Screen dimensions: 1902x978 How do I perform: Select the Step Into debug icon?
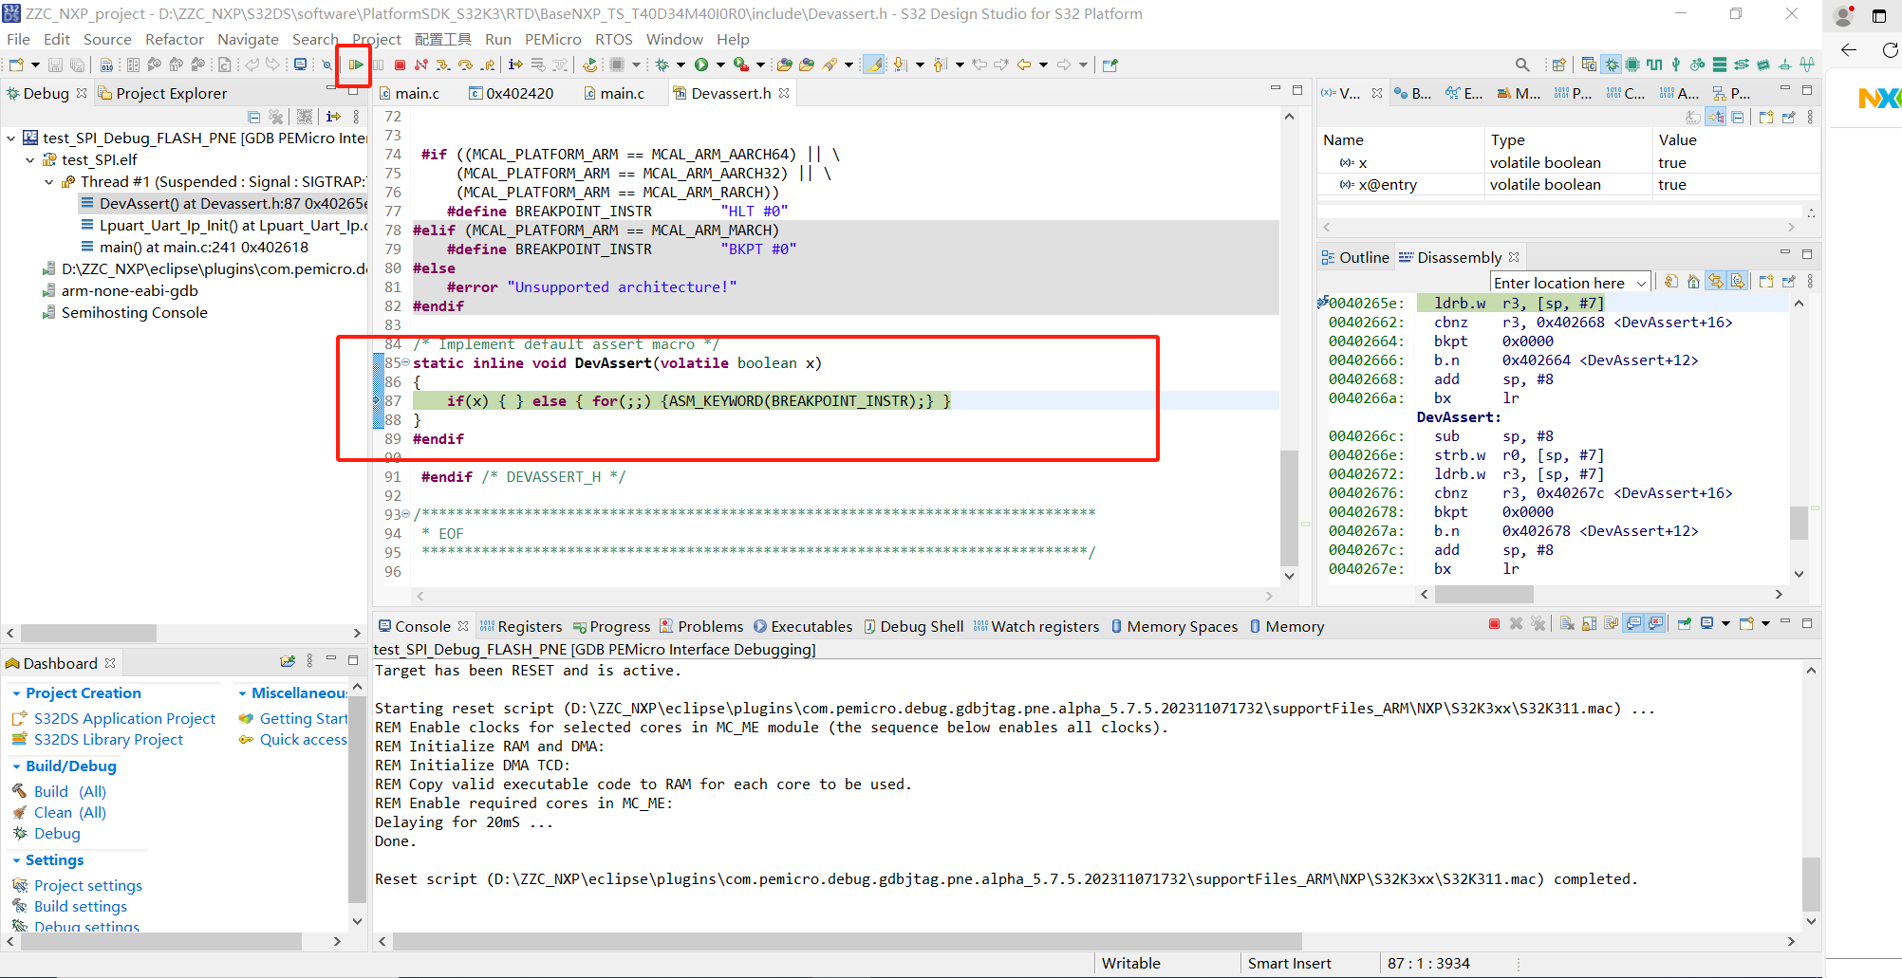pos(443,65)
